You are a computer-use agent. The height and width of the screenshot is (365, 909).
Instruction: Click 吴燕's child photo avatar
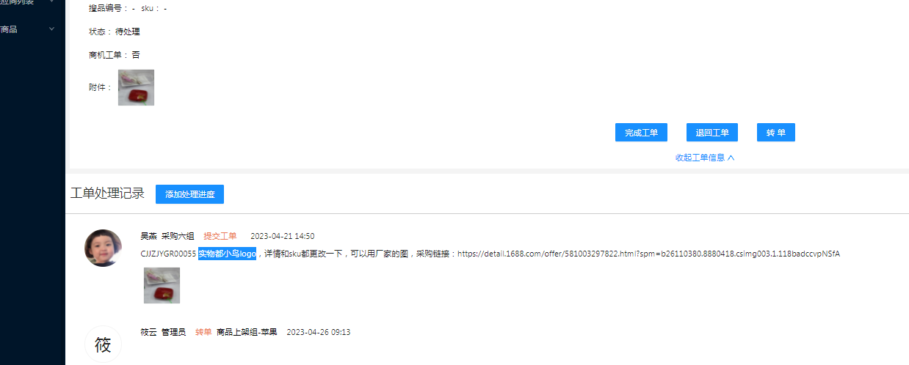click(x=103, y=248)
